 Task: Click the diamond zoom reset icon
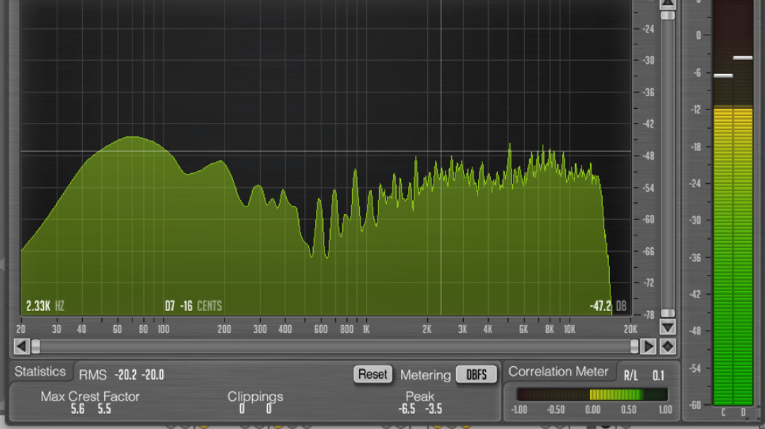667,346
